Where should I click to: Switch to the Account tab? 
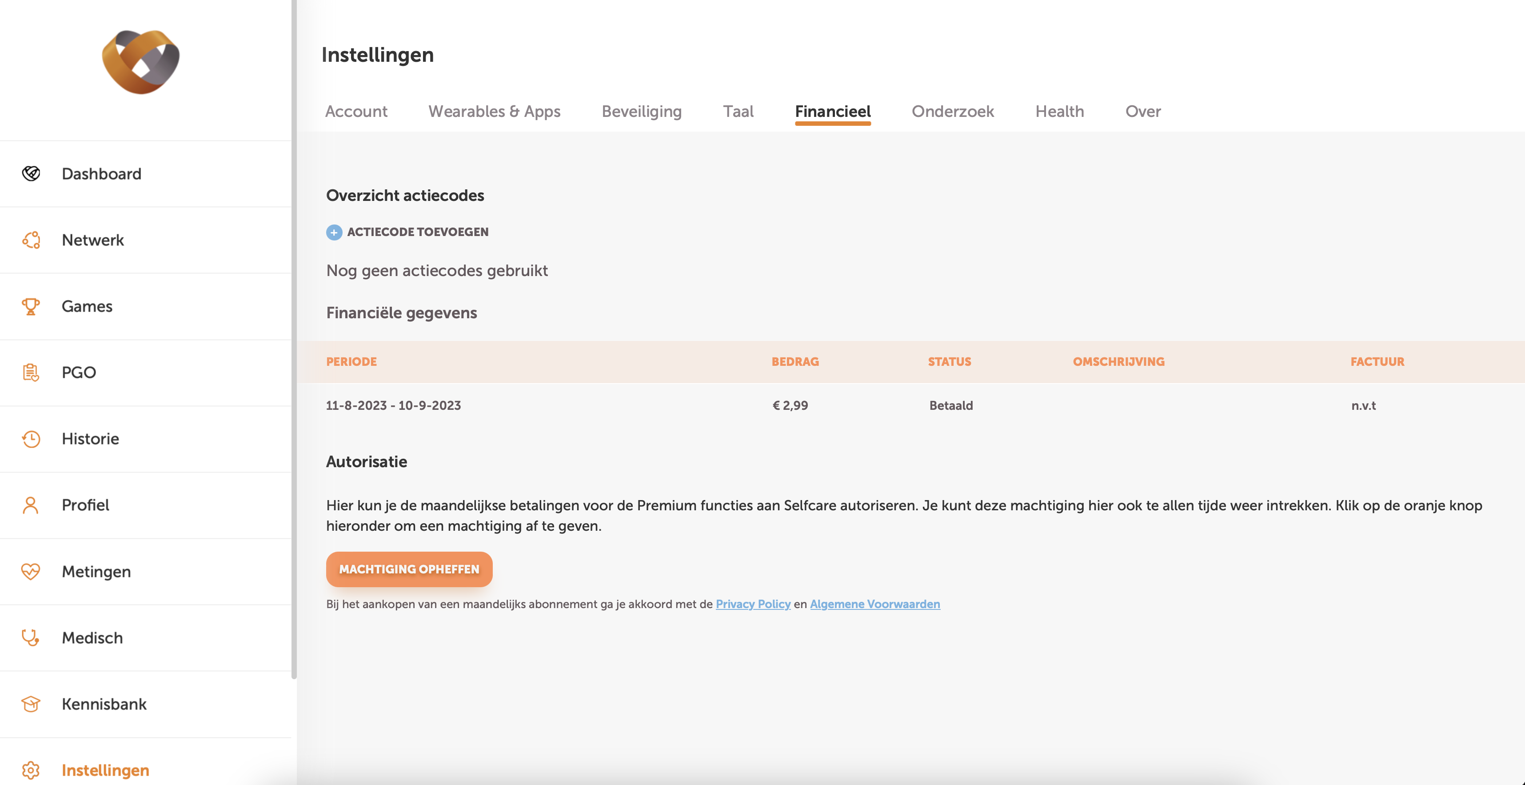[x=356, y=111]
